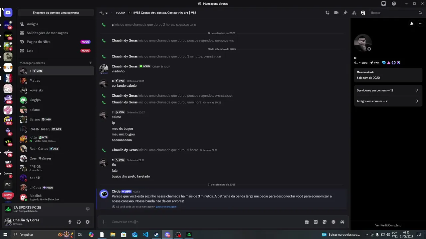The image size is (426, 239).
Task: Open pinned messages
Action: [345, 13]
